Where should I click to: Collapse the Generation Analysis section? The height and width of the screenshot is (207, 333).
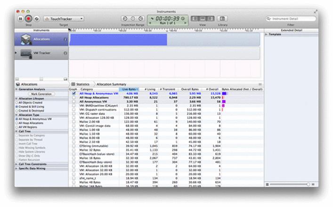pyautogui.click(x=16, y=89)
